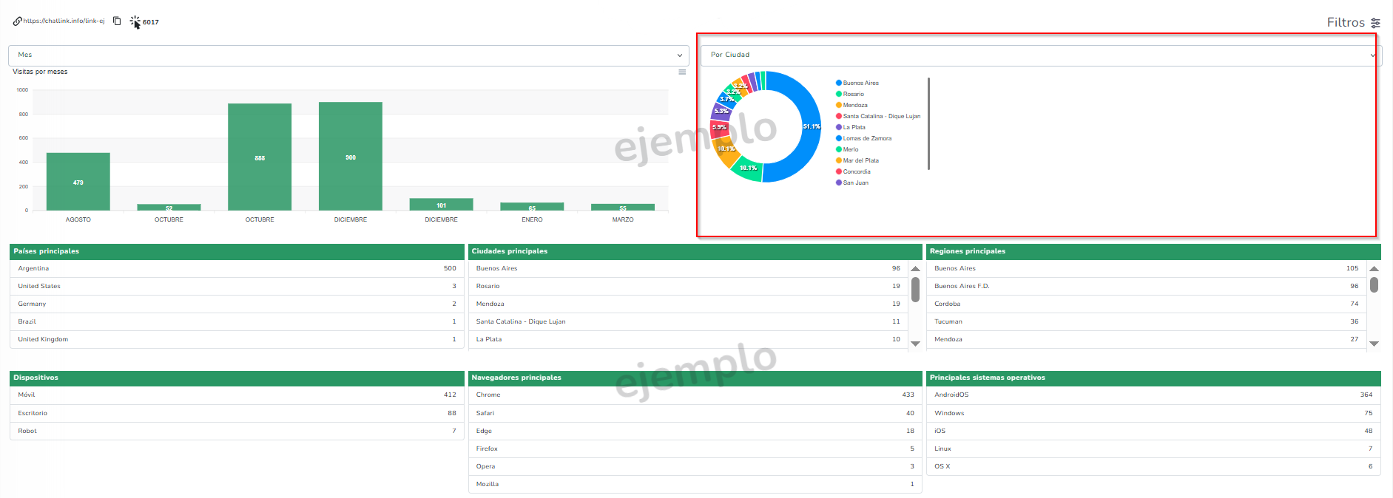
Task: Open the challink.info short link
Action: (64, 21)
